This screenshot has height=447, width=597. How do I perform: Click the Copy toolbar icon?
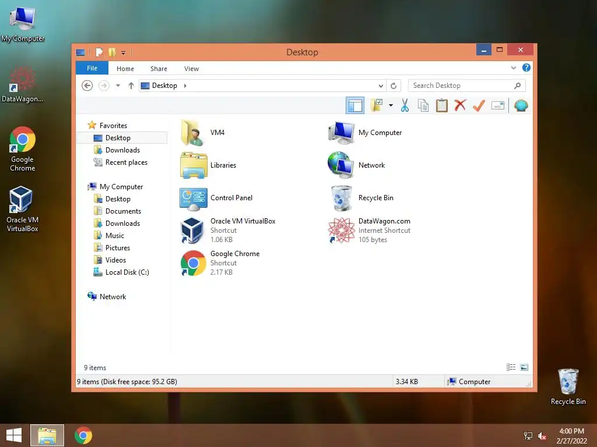tap(423, 105)
